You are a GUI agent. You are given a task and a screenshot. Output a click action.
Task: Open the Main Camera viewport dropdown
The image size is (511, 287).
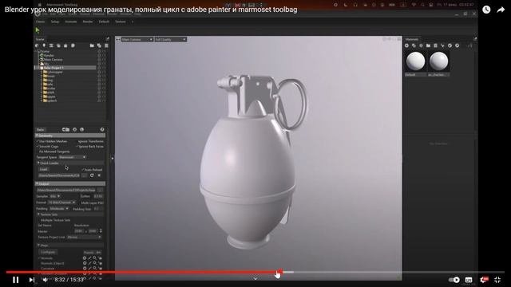tap(137, 39)
